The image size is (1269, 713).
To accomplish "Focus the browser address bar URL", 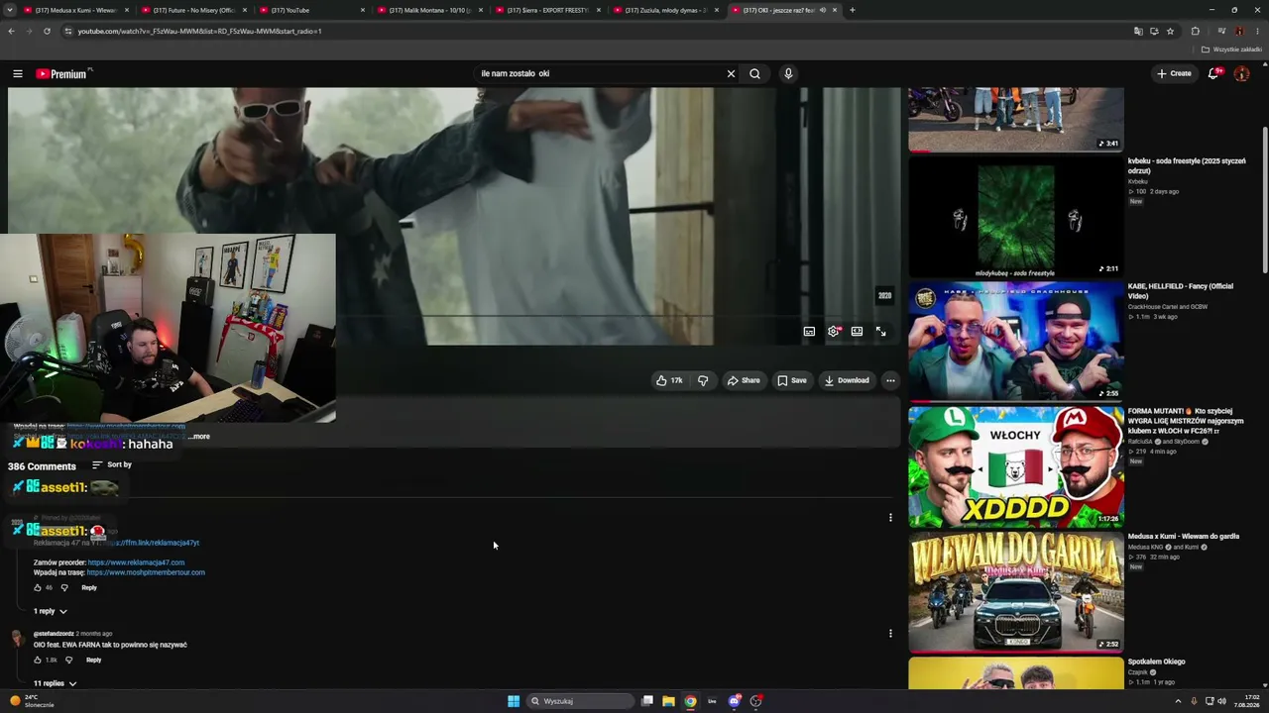I will pos(199,31).
